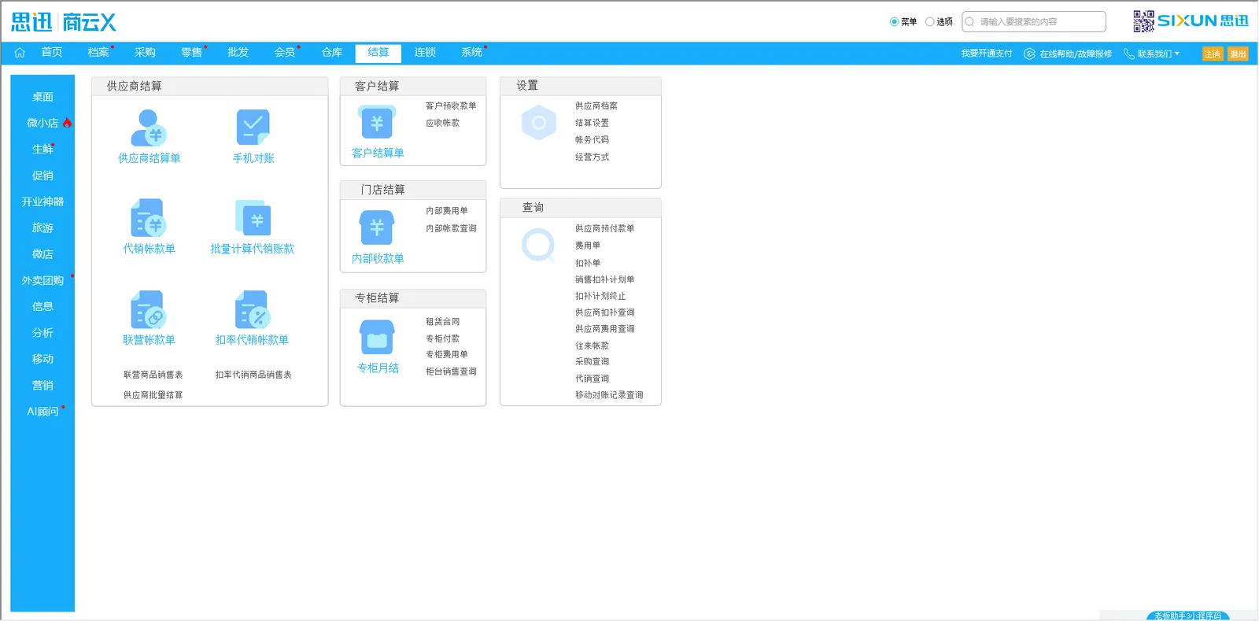Select 桌面 in the sidebar

[x=42, y=97]
